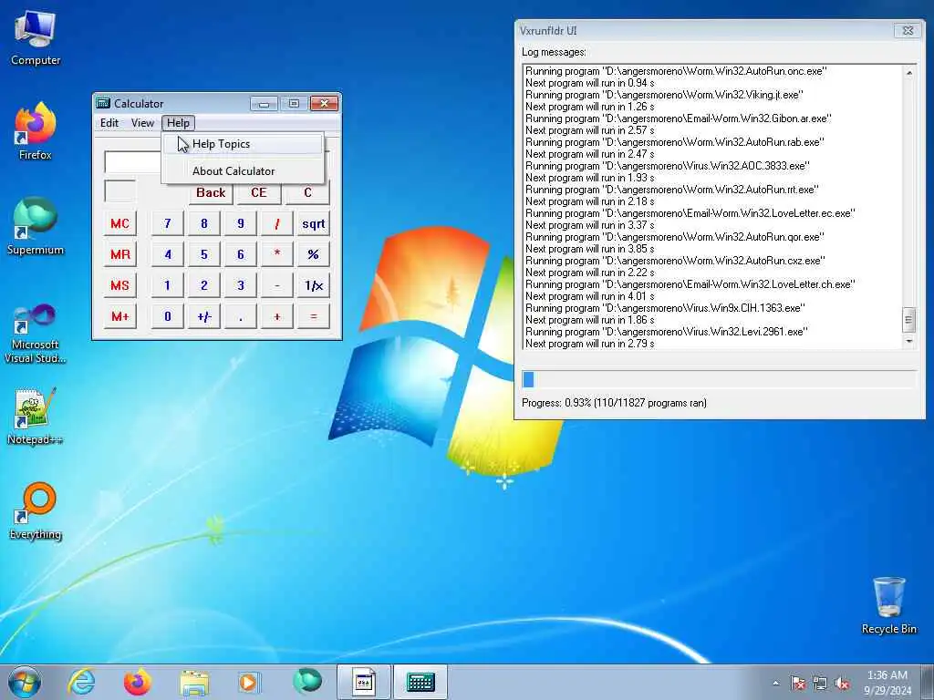Click the log scrollbar up arrow
Viewport: 934px width, 700px height.
(909, 72)
